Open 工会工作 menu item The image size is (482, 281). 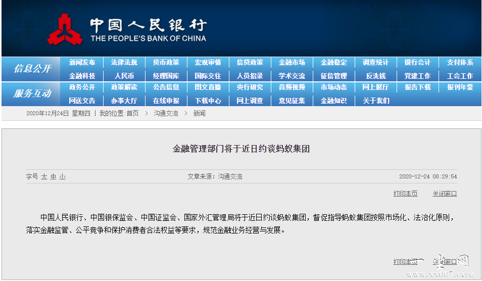tap(460, 76)
